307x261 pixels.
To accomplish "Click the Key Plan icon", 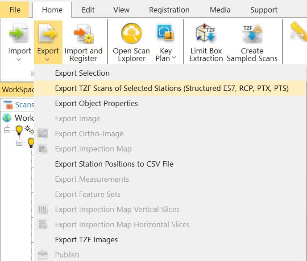I will click(x=166, y=34).
